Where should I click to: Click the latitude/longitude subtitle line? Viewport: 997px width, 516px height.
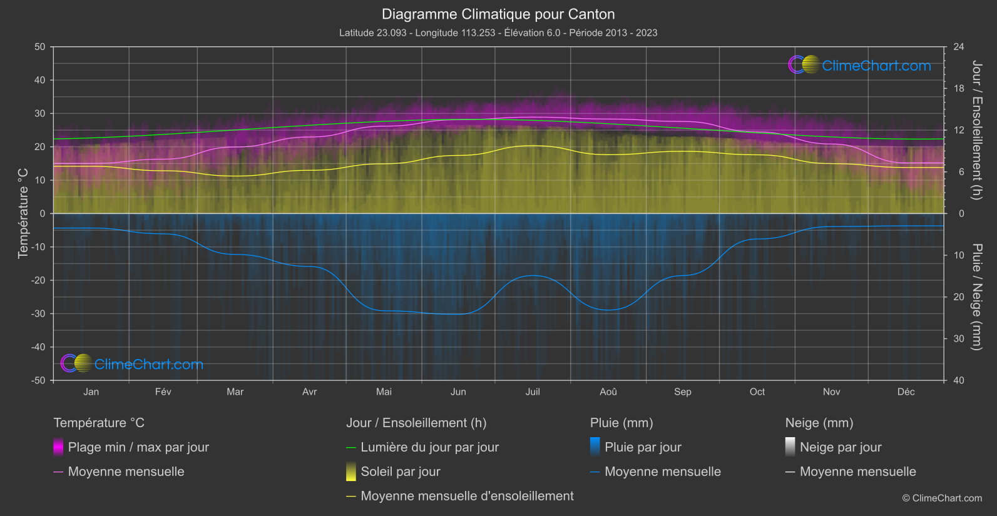click(x=498, y=33)
